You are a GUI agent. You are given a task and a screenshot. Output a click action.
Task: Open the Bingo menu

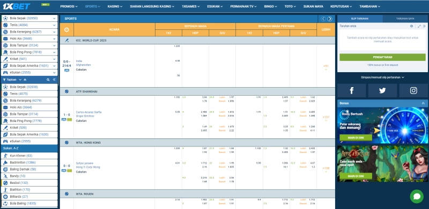pyautogui.click(x=271, y=6)
